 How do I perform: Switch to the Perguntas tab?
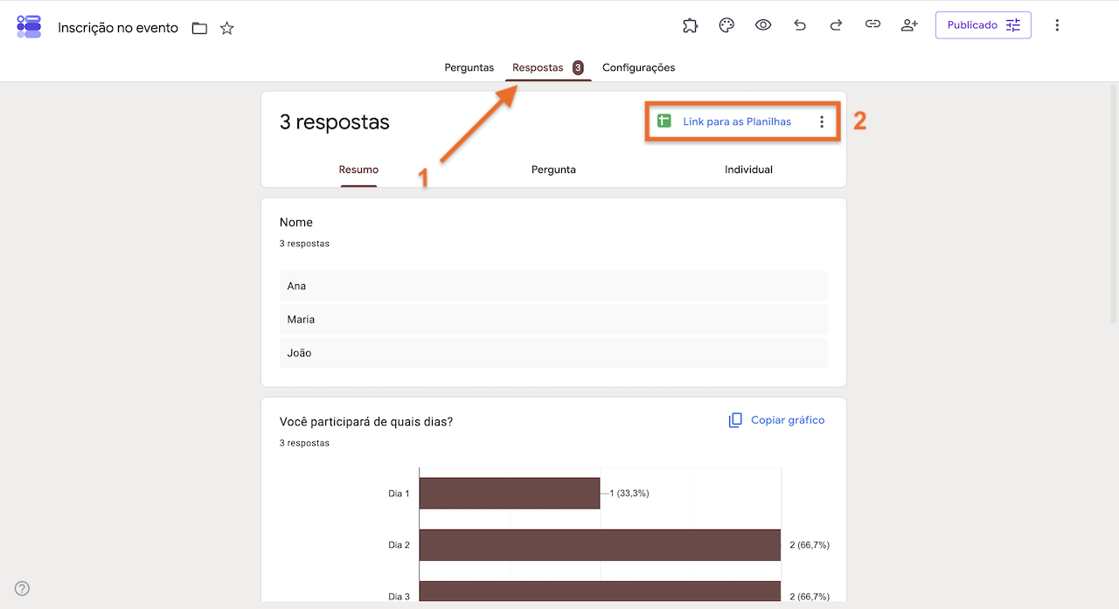[469, 67]
